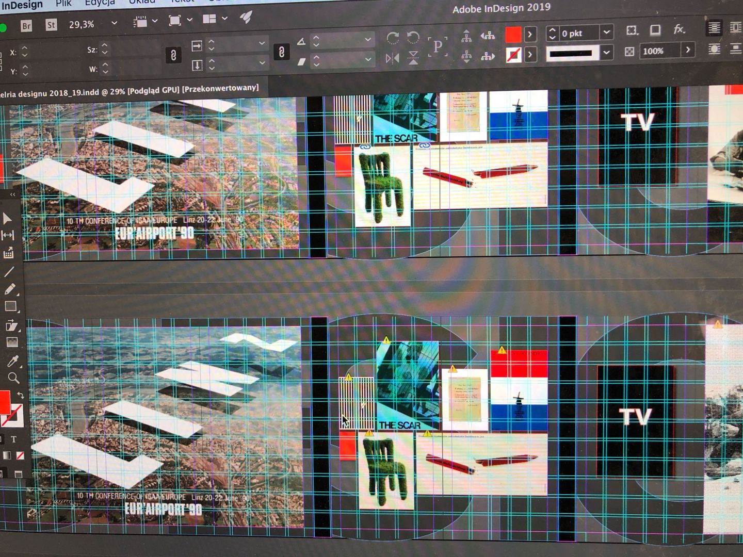
Task: Select the Selection arrow tool
Action: 7,218
